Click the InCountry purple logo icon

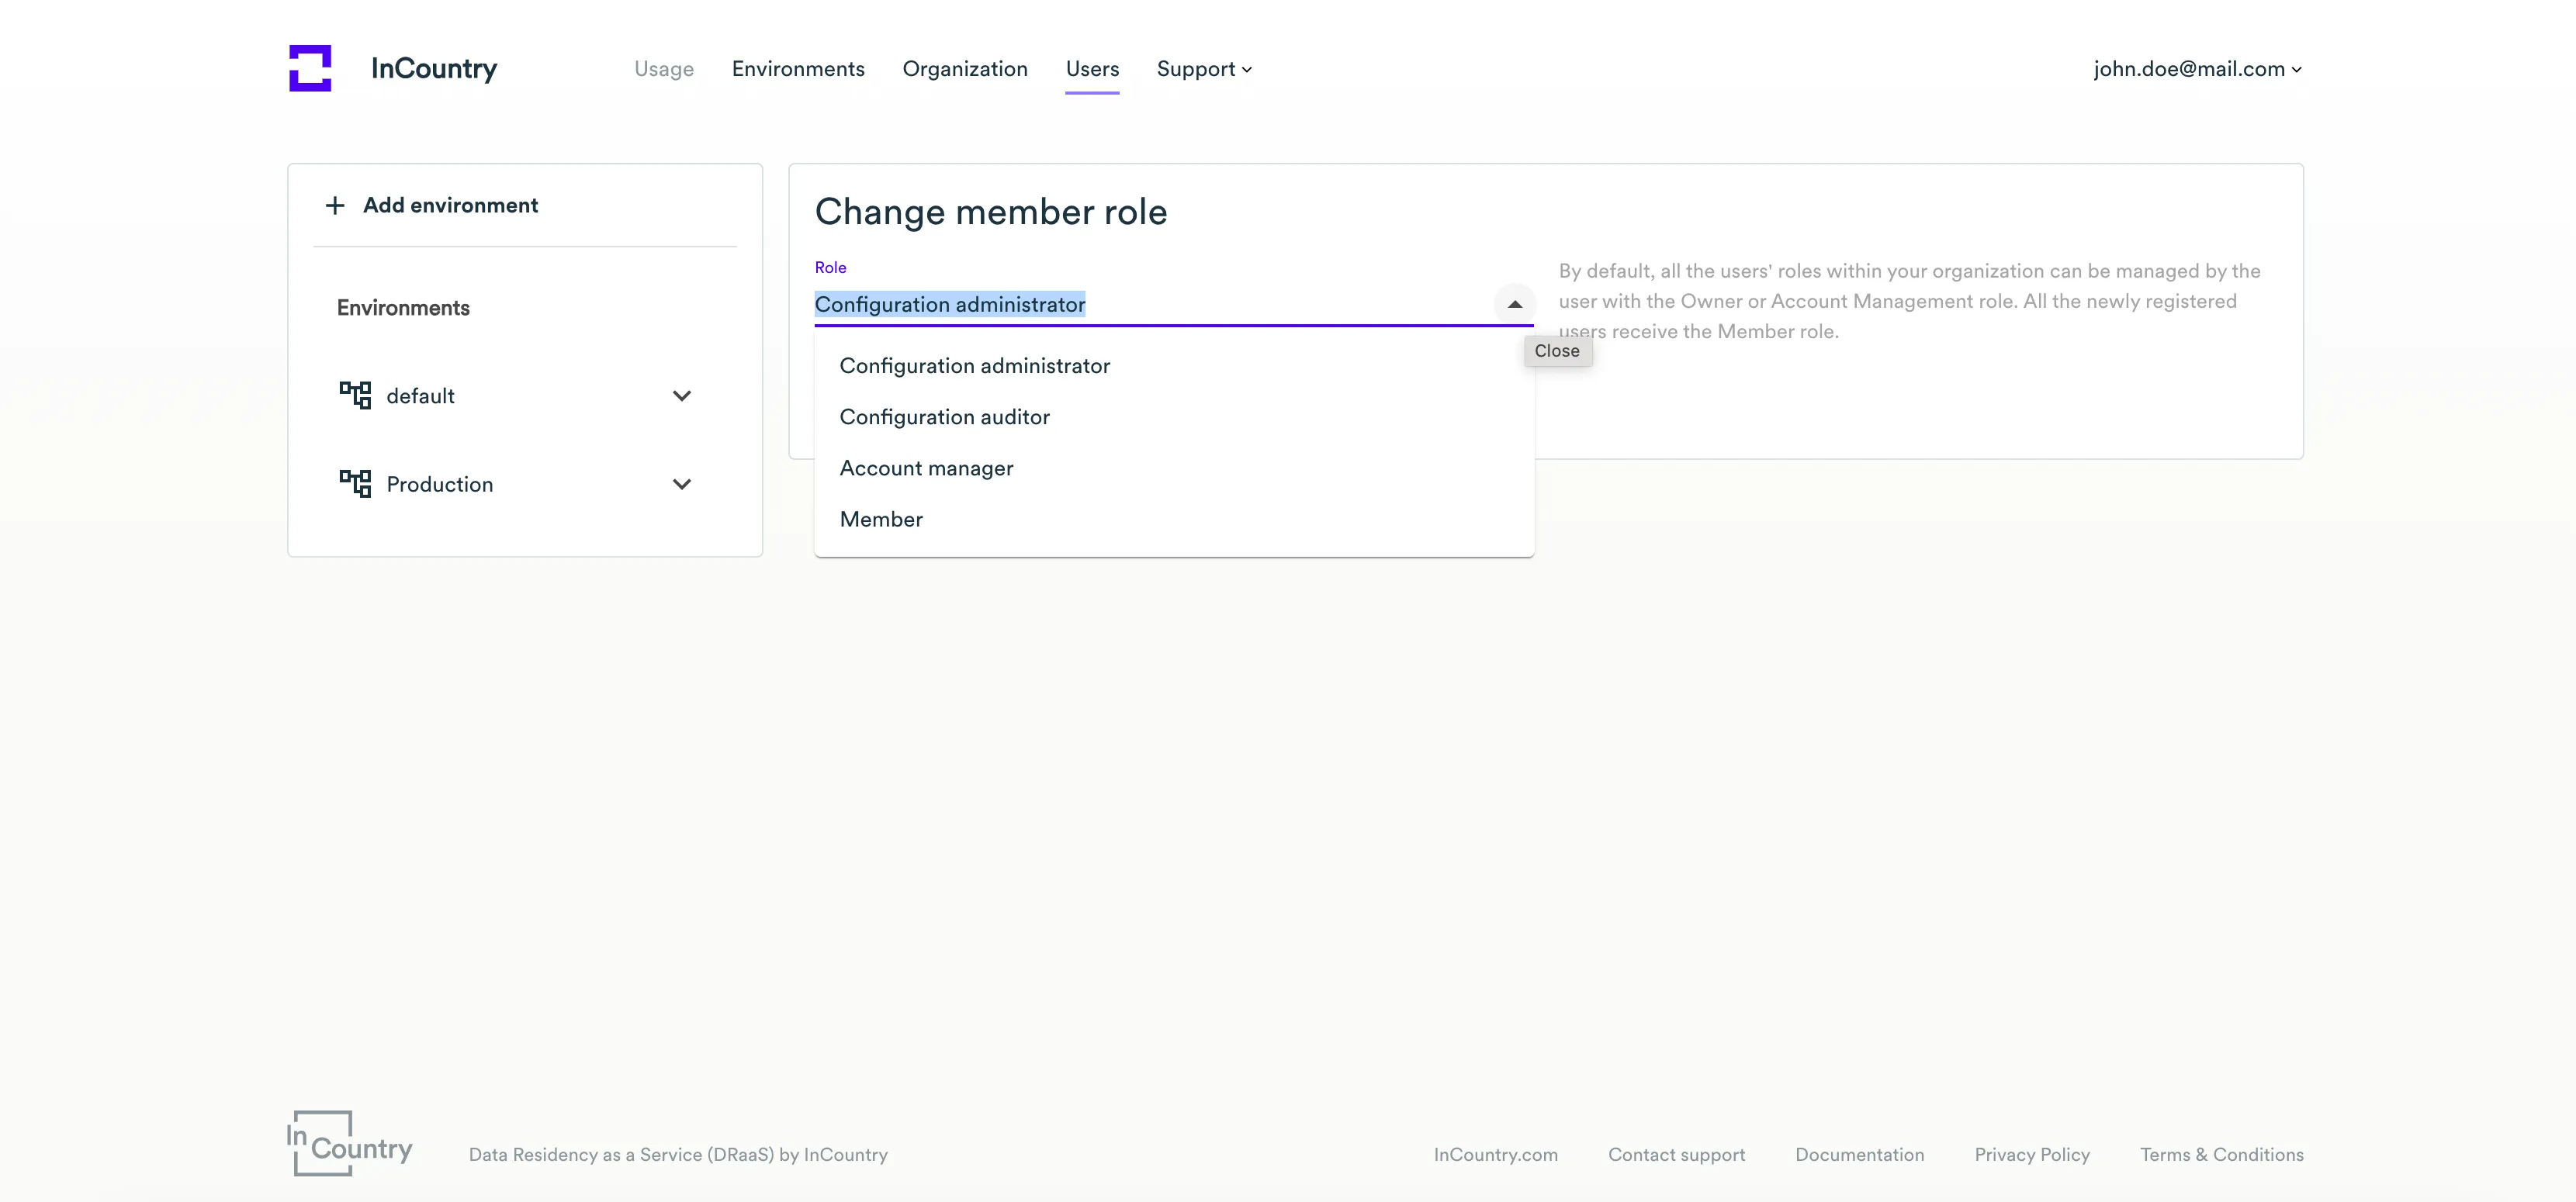pyautogui.click(x=310, y=68)
